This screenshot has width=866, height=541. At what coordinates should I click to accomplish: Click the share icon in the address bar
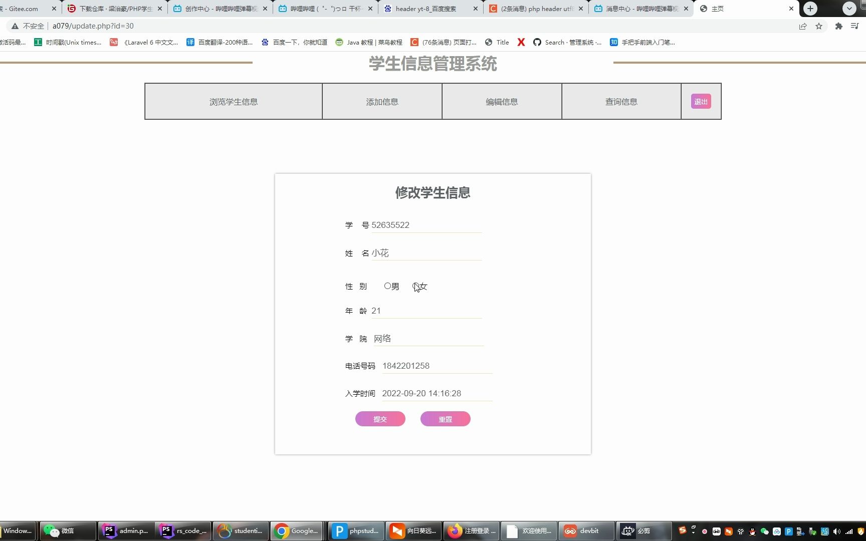[803, 26]
